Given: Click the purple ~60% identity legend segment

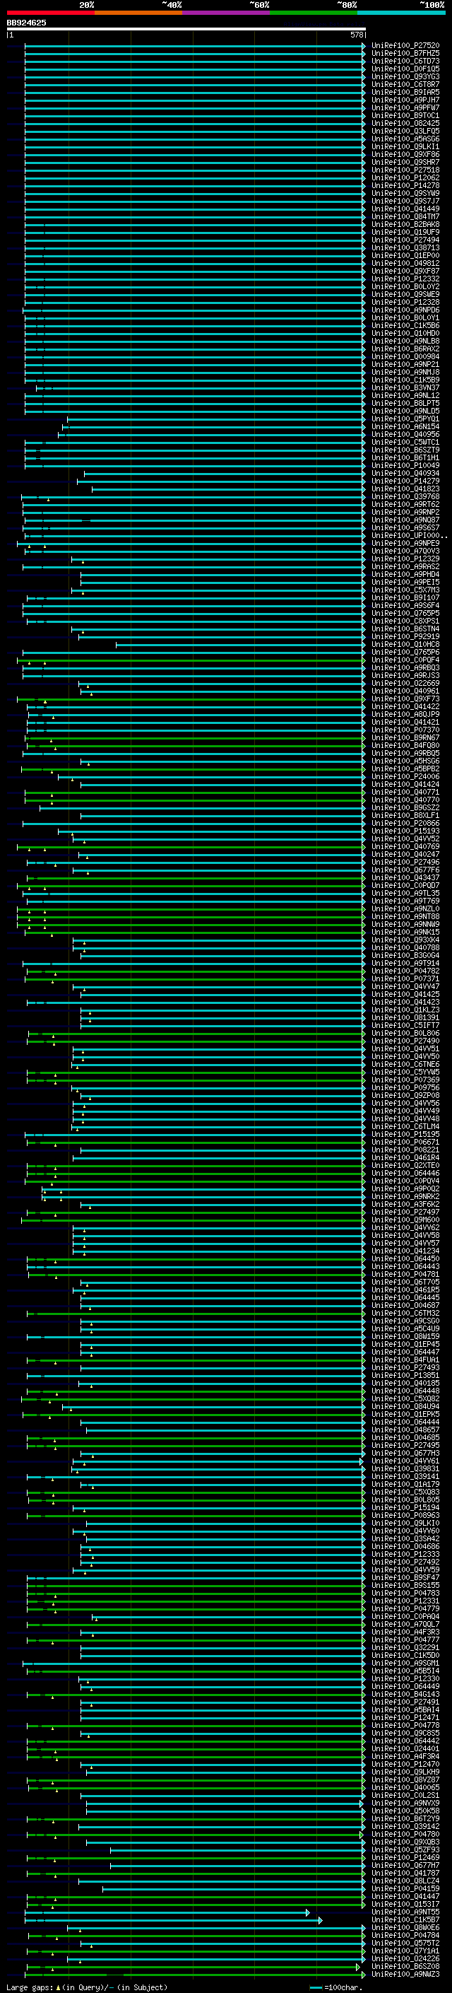Looking at the screenshot, I should (x=225, y=13).
